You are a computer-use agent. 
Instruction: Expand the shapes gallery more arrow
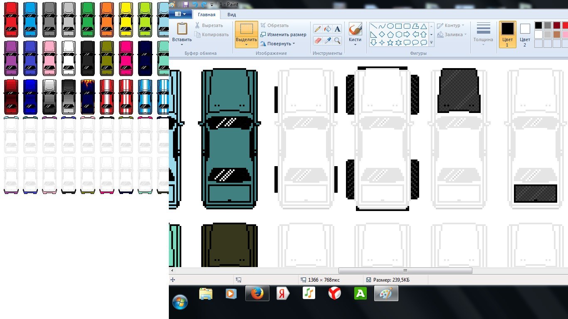(x=431, y=43)
